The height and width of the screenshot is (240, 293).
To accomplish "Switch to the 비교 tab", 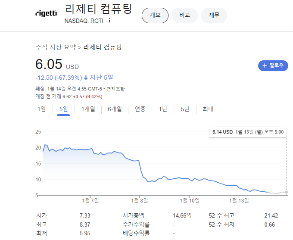I will click(184, 16).
